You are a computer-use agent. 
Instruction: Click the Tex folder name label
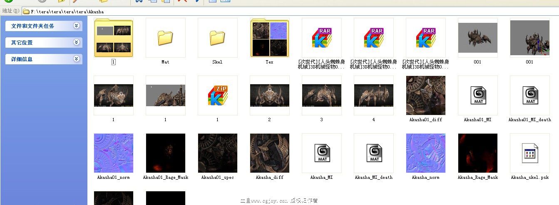[269, 62]
